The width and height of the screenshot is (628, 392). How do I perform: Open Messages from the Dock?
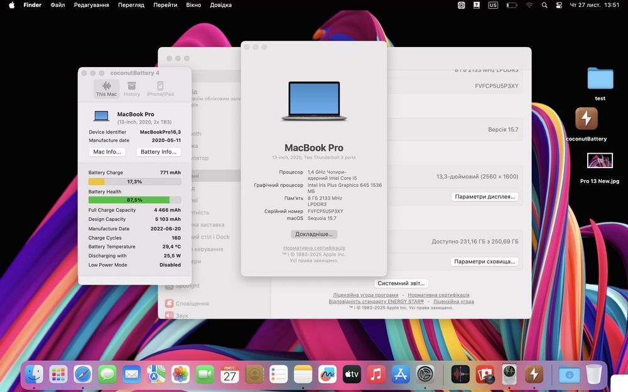107,374
